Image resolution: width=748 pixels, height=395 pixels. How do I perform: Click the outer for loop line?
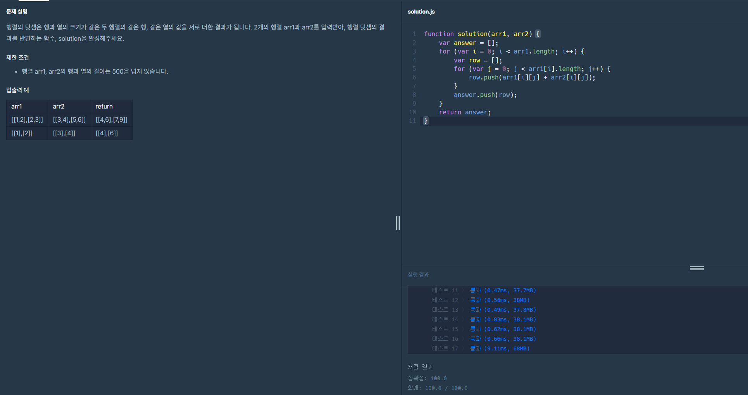512,52
